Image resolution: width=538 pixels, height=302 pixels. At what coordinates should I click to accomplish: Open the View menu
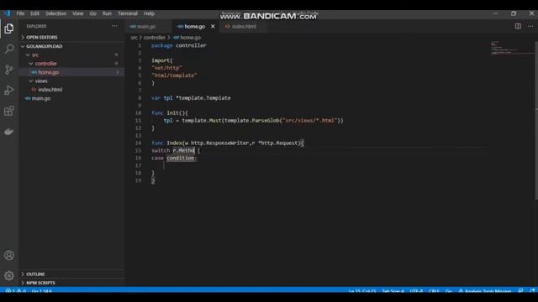(78, 13)
